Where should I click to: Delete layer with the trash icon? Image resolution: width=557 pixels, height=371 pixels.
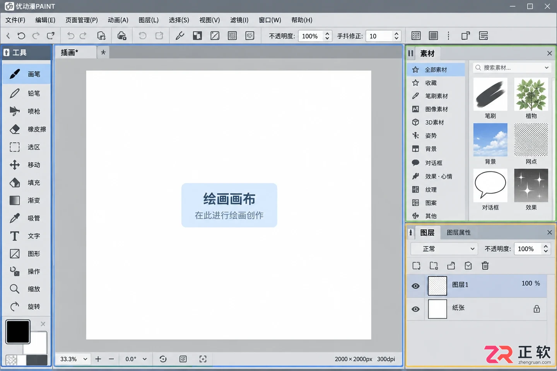pos(485,265)
